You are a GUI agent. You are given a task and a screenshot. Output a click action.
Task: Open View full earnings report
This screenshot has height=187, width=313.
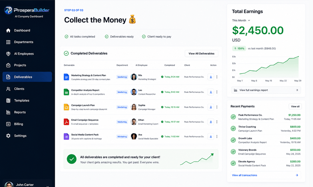[266, 90]
